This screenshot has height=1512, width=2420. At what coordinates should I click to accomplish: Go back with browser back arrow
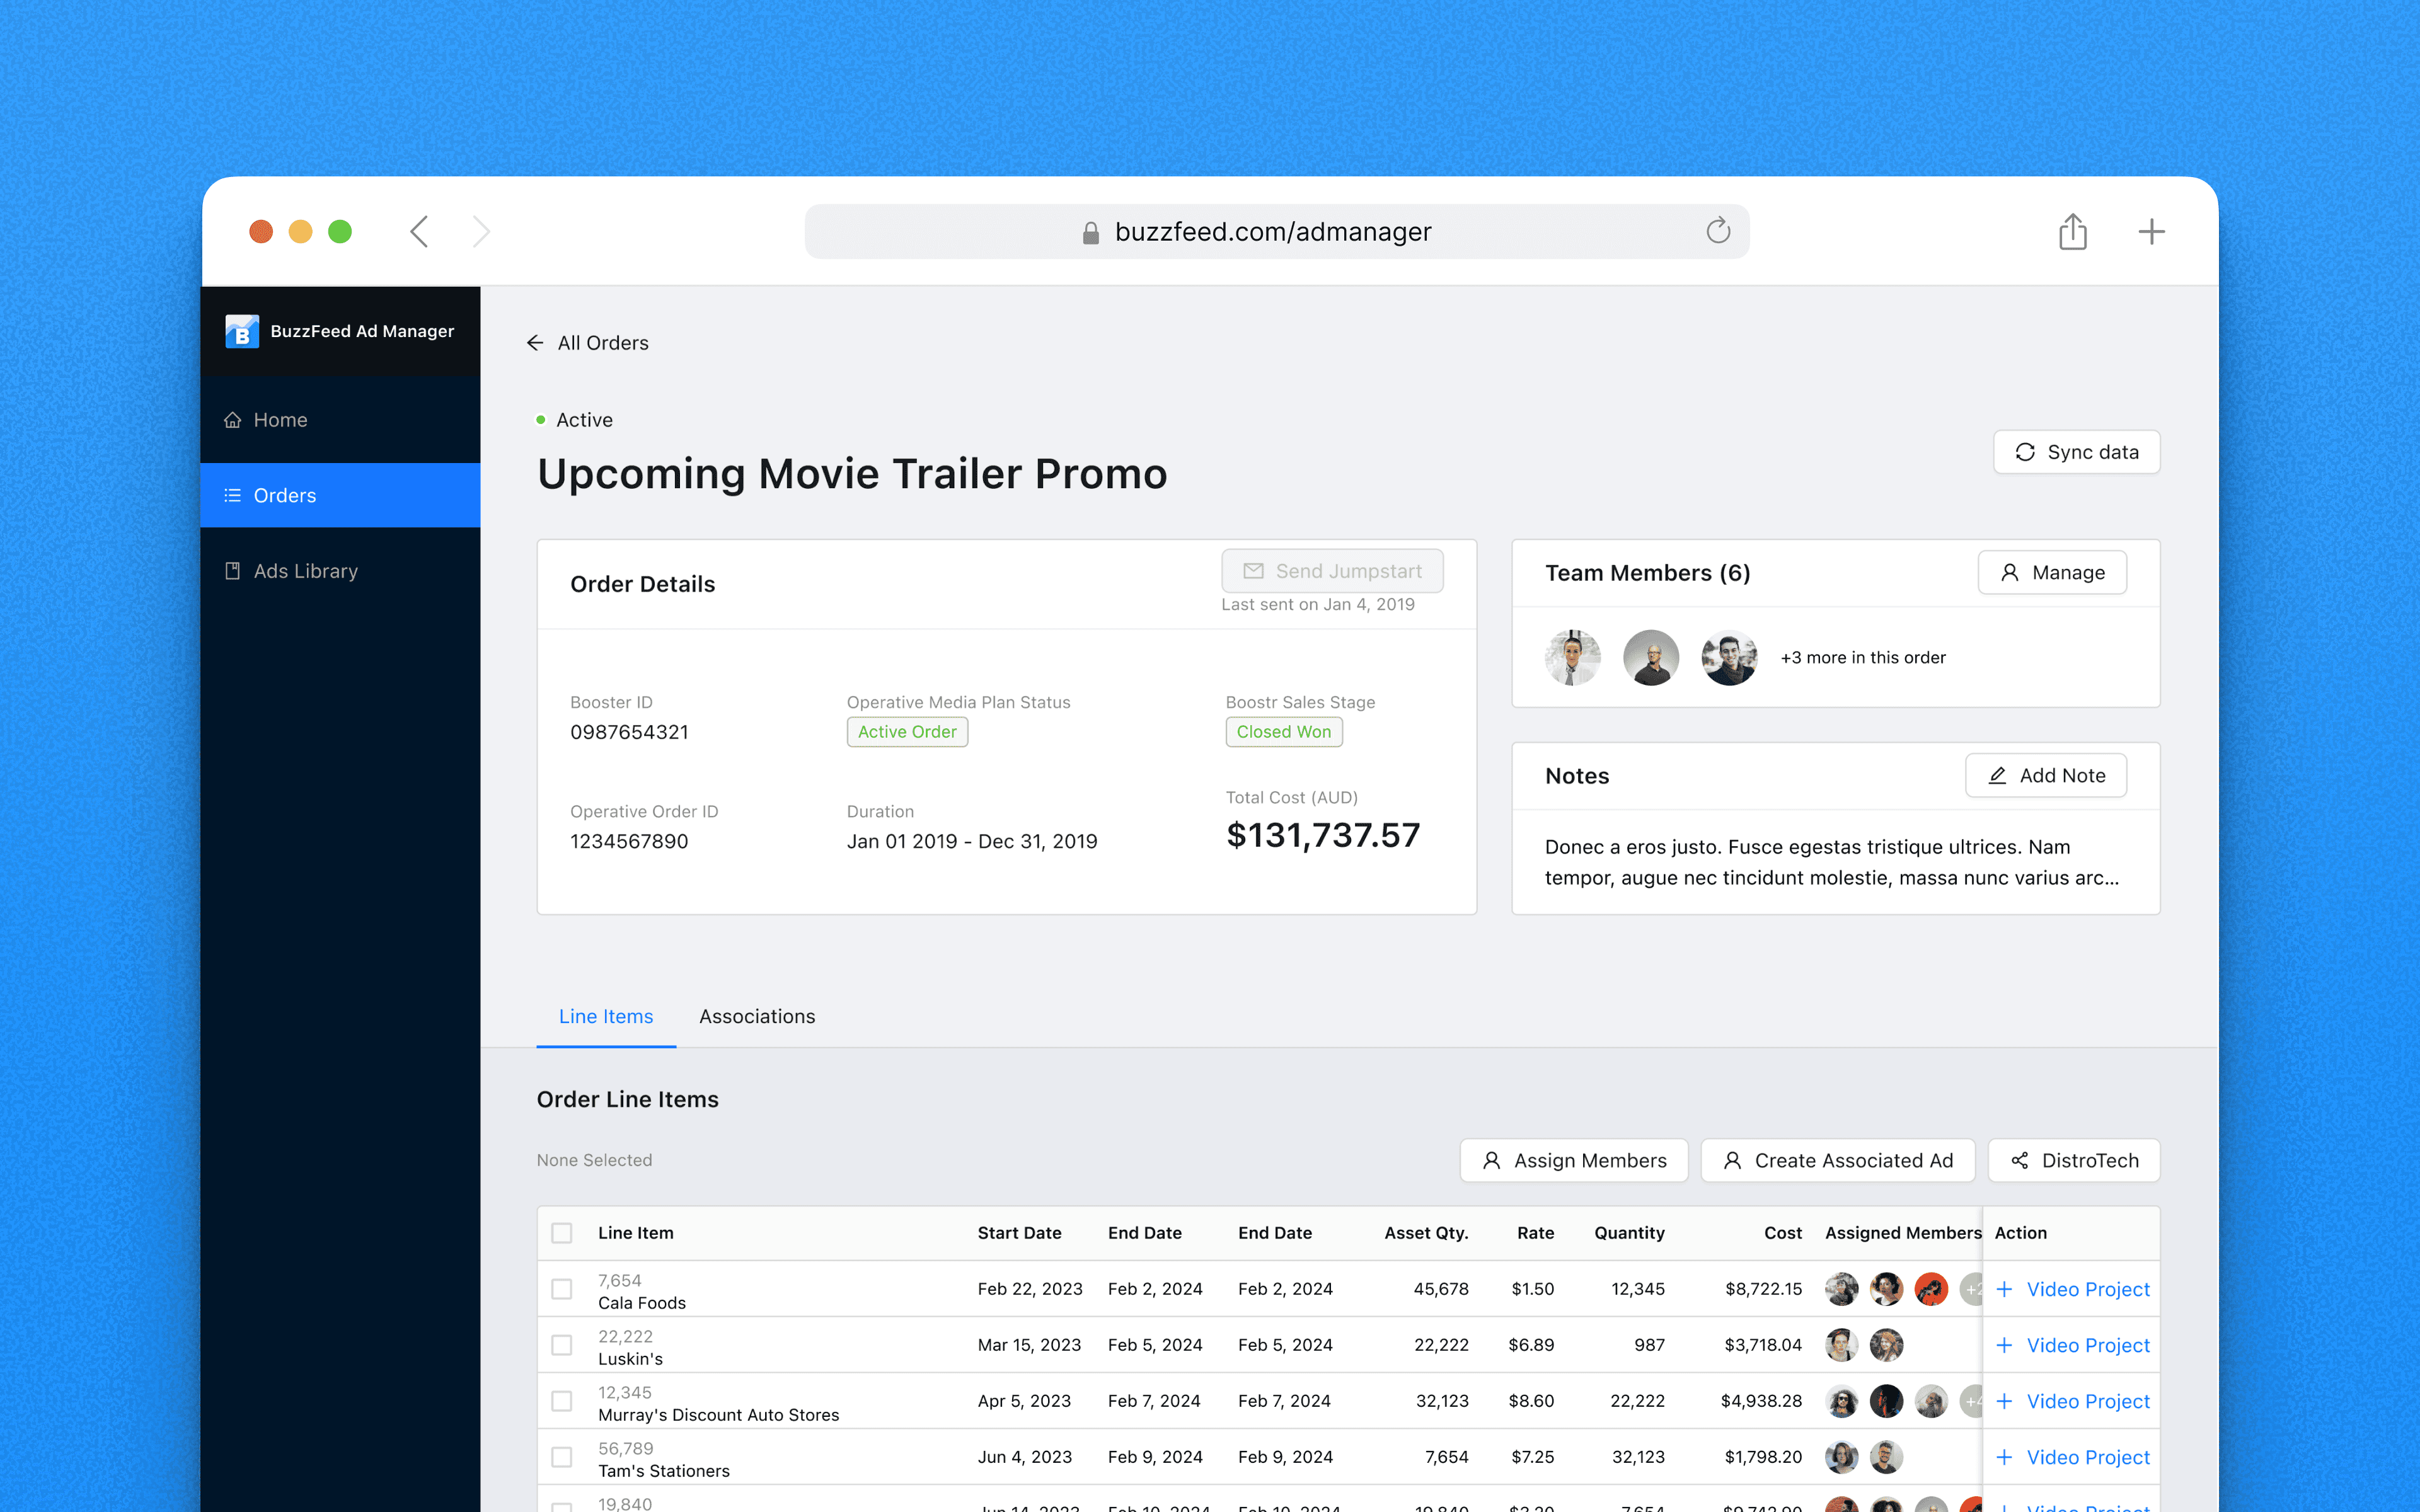(x=419, y=231)
